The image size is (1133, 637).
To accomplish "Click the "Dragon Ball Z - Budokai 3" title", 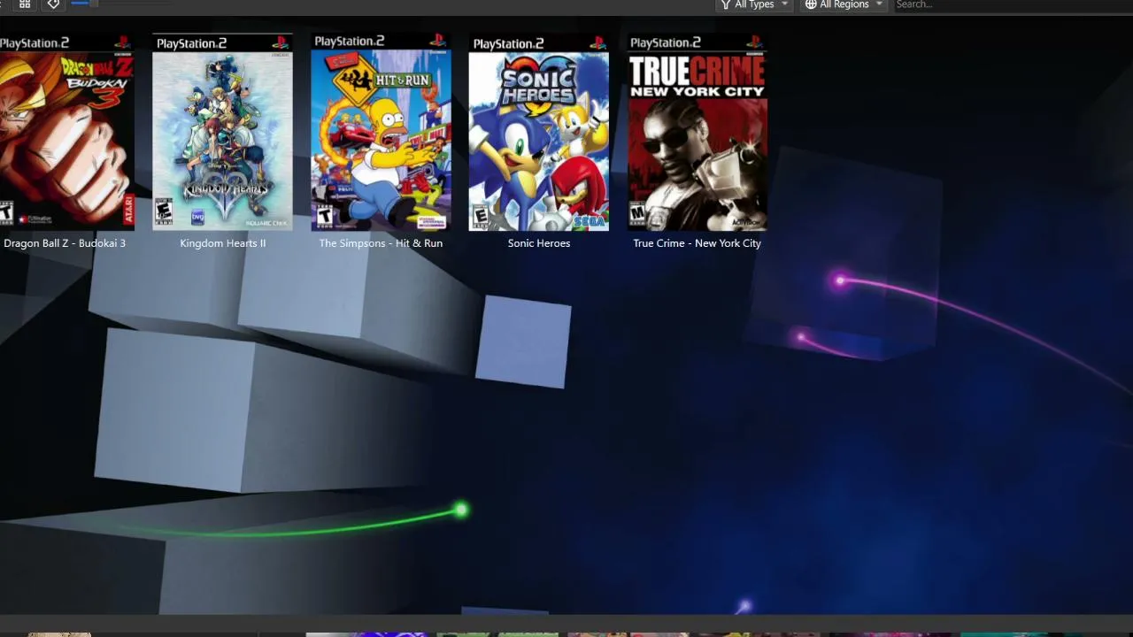I will (65, 243).
